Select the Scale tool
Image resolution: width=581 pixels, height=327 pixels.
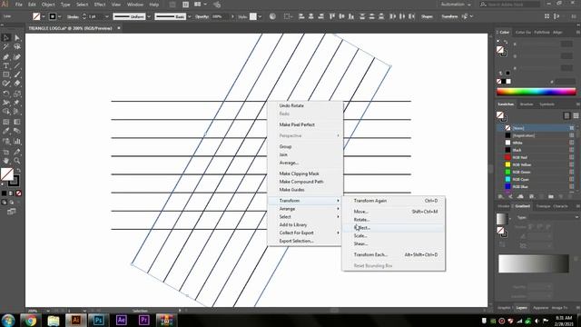click(x=17, y=94)
